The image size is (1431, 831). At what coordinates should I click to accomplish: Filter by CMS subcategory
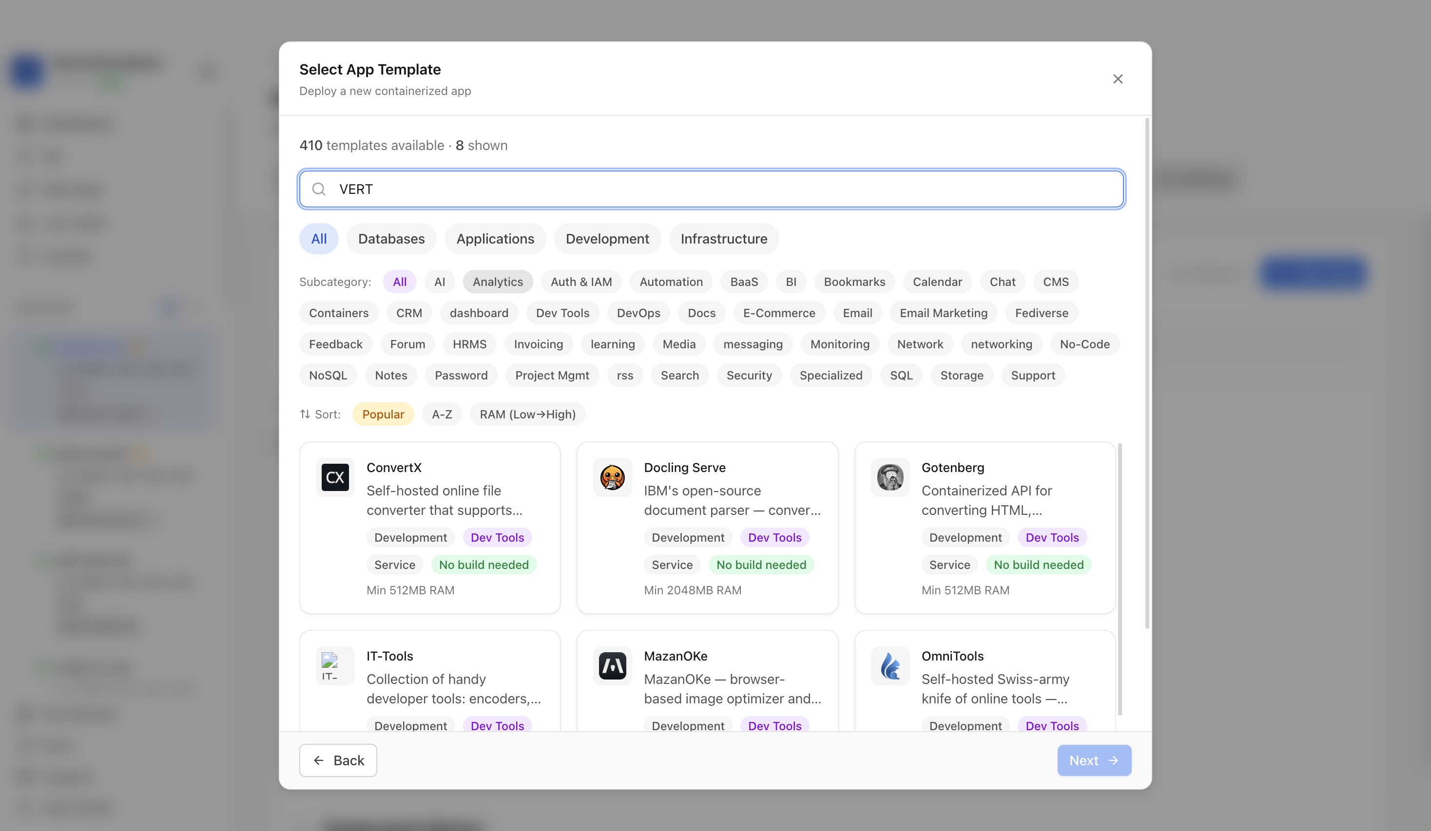click(x=1056, y=282)
